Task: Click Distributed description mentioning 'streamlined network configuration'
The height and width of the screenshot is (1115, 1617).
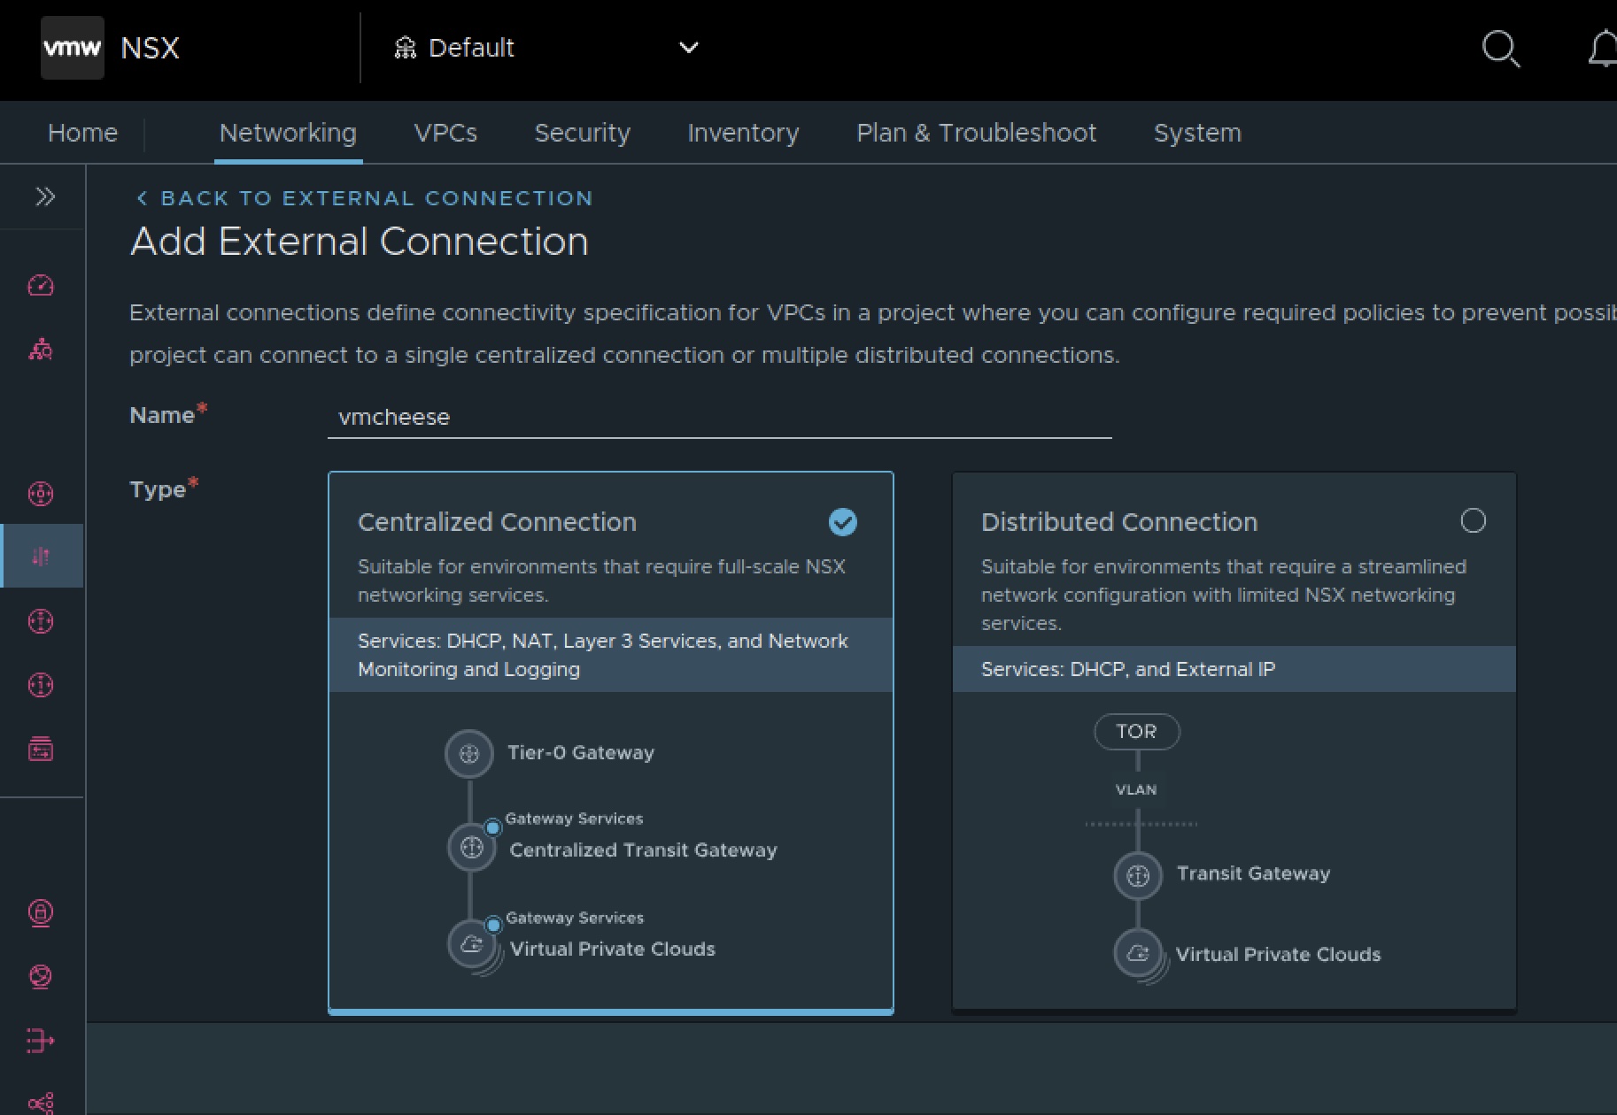Action: click(1224, 595)
